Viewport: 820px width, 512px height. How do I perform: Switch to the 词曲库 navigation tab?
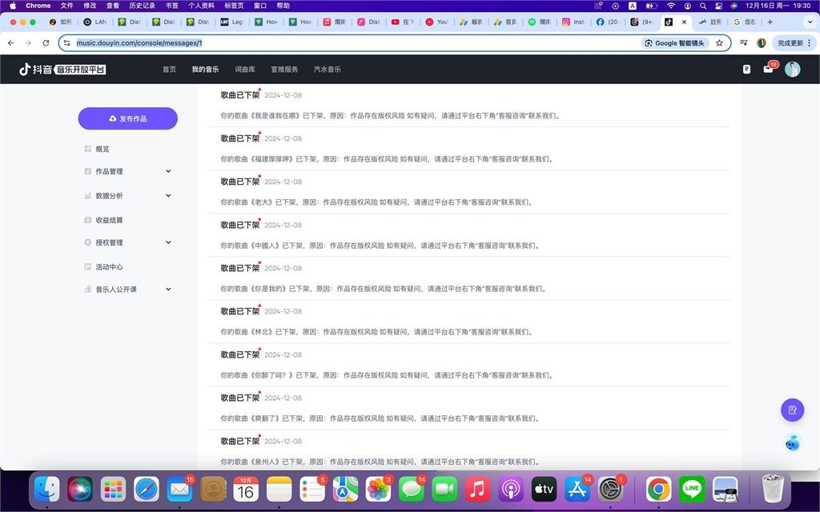click(245, 70)
